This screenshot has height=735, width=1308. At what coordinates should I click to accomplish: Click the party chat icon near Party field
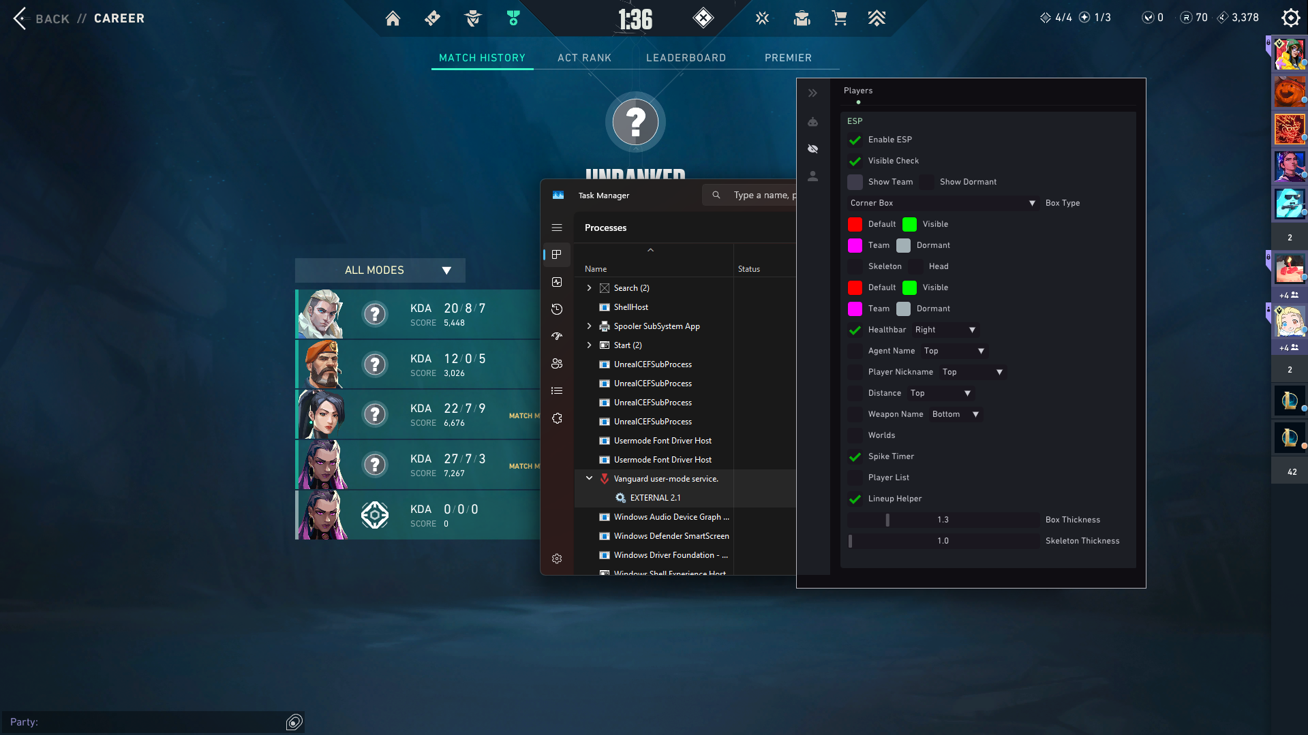294,722
